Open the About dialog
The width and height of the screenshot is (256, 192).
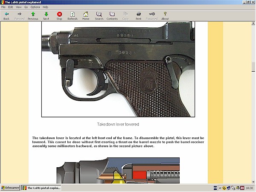[165, 16]
